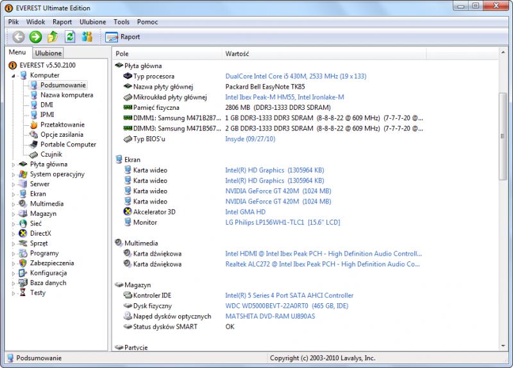Switch to the Menu tab
Viewport: 513px width, 368px height.
click(x=17, y=53)
